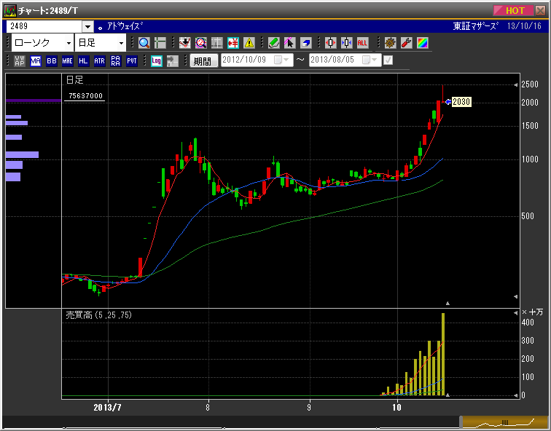Click the mini chart overview slider at bottom
The width and height of the screenshot is (551, 431).
pos(503,422)
